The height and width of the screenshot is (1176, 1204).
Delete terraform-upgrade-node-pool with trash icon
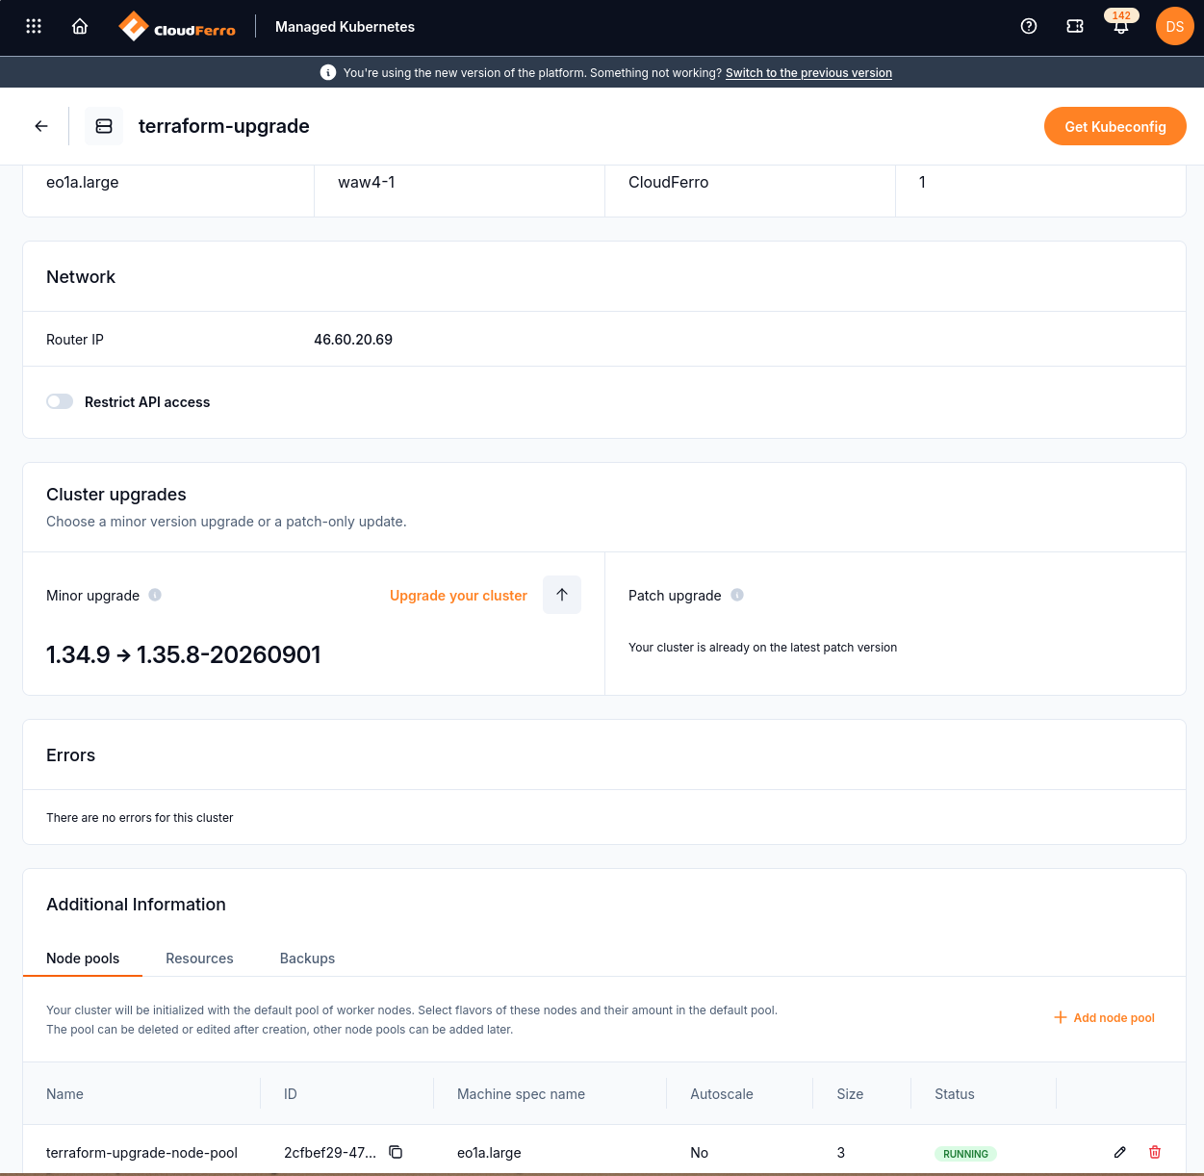(x=1155, y=1152)
